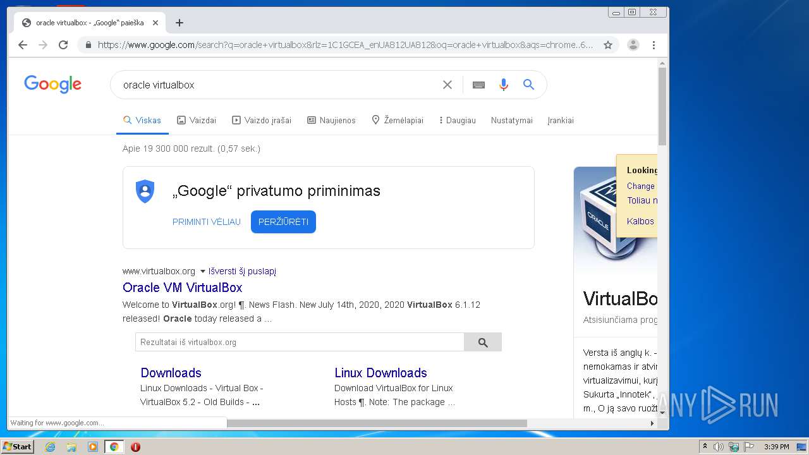Click the Change link in yellow popup
This screenshot has height=455, width=809.
point(641,186)
